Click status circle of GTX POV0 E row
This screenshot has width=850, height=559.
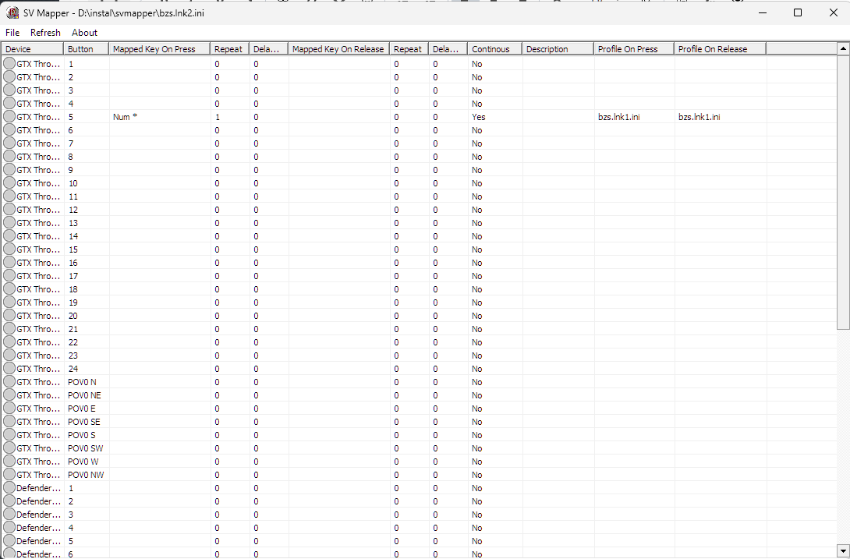(9, 409)
